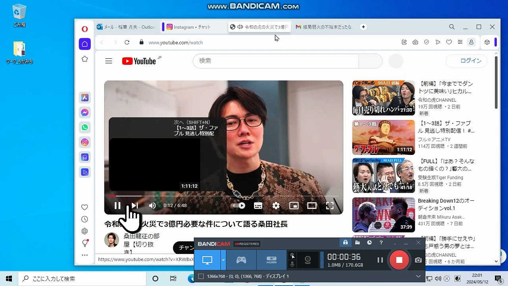Open ハンバーガー video thumbnail by 令和の虎CHANNEL
The height and width of the screenshot is (286, 508).
[383, 98]
